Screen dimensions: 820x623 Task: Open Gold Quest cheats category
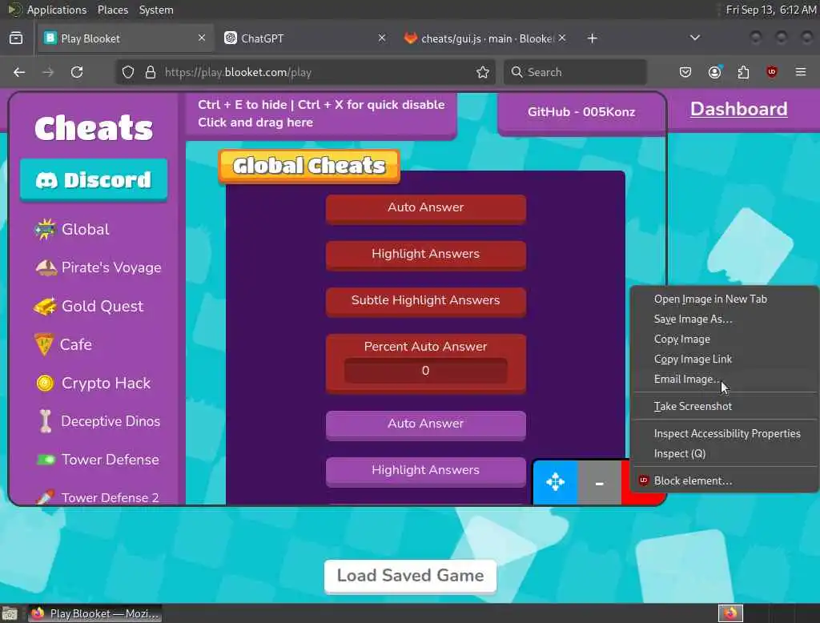coord(88,307)
